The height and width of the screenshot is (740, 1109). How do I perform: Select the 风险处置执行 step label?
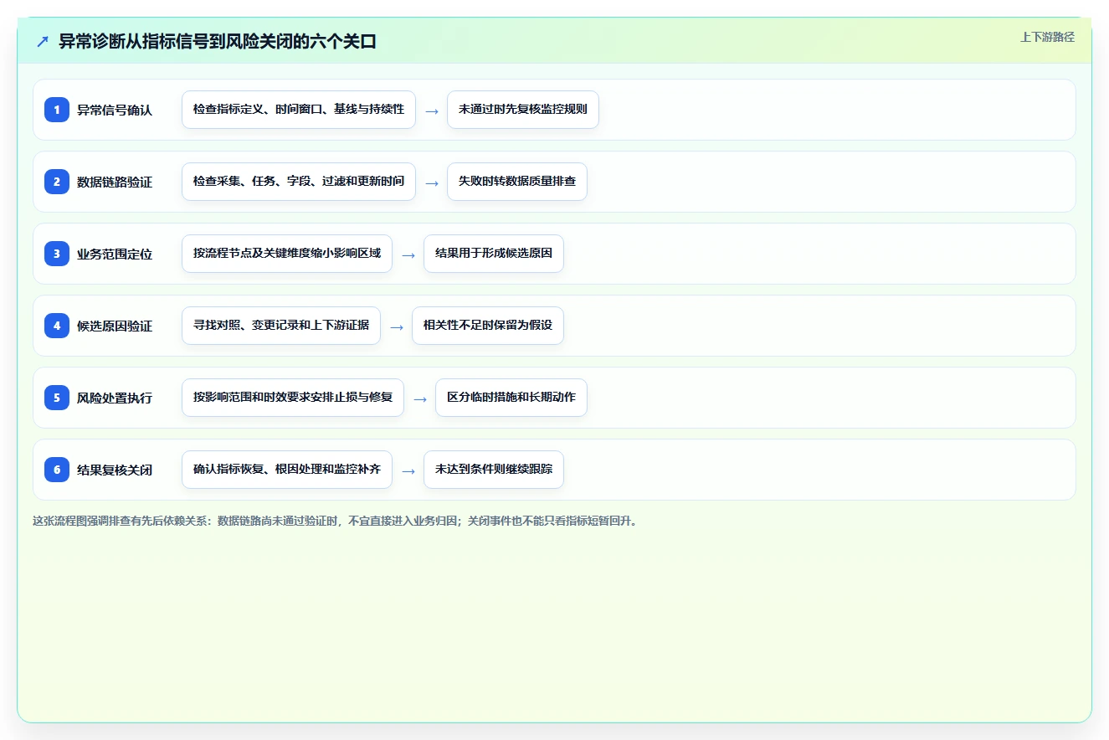pos(115,398)
